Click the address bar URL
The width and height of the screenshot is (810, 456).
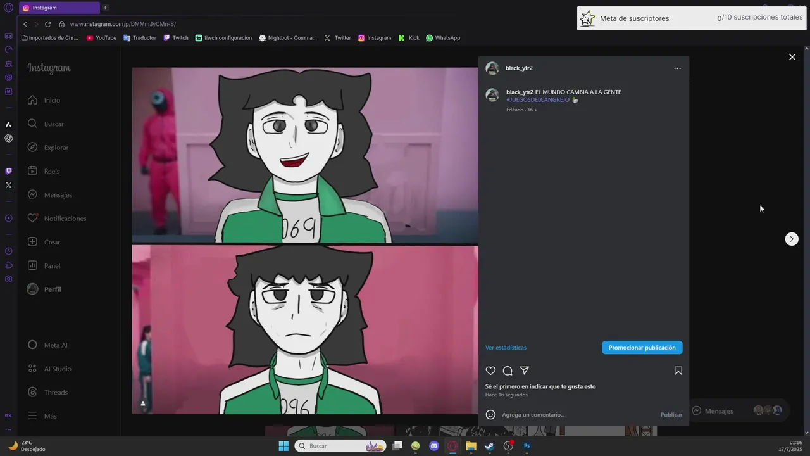pyautogui.click(x=123, y=24)
